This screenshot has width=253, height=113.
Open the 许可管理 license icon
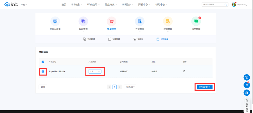point(139,21)
